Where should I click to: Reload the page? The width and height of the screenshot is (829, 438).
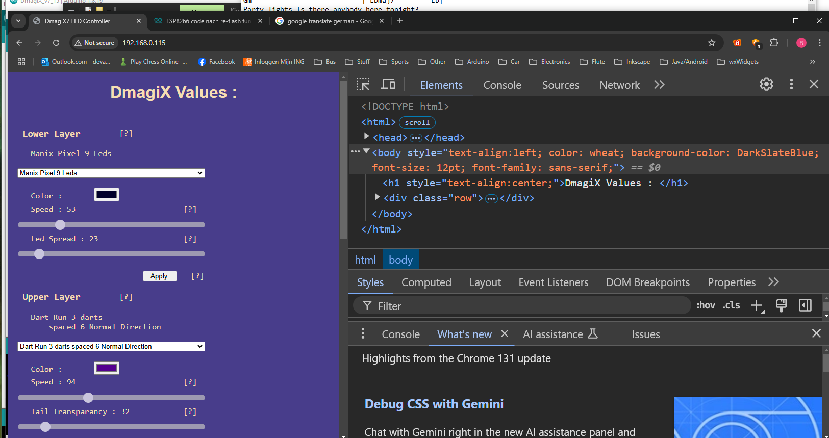pos(56,43)
